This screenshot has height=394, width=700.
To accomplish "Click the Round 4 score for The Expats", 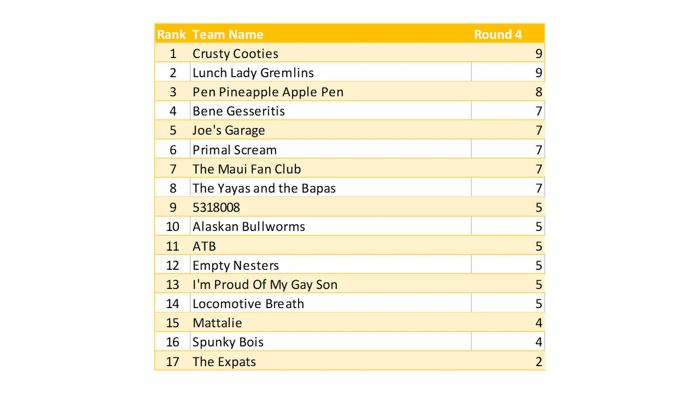I will point(539,362).
